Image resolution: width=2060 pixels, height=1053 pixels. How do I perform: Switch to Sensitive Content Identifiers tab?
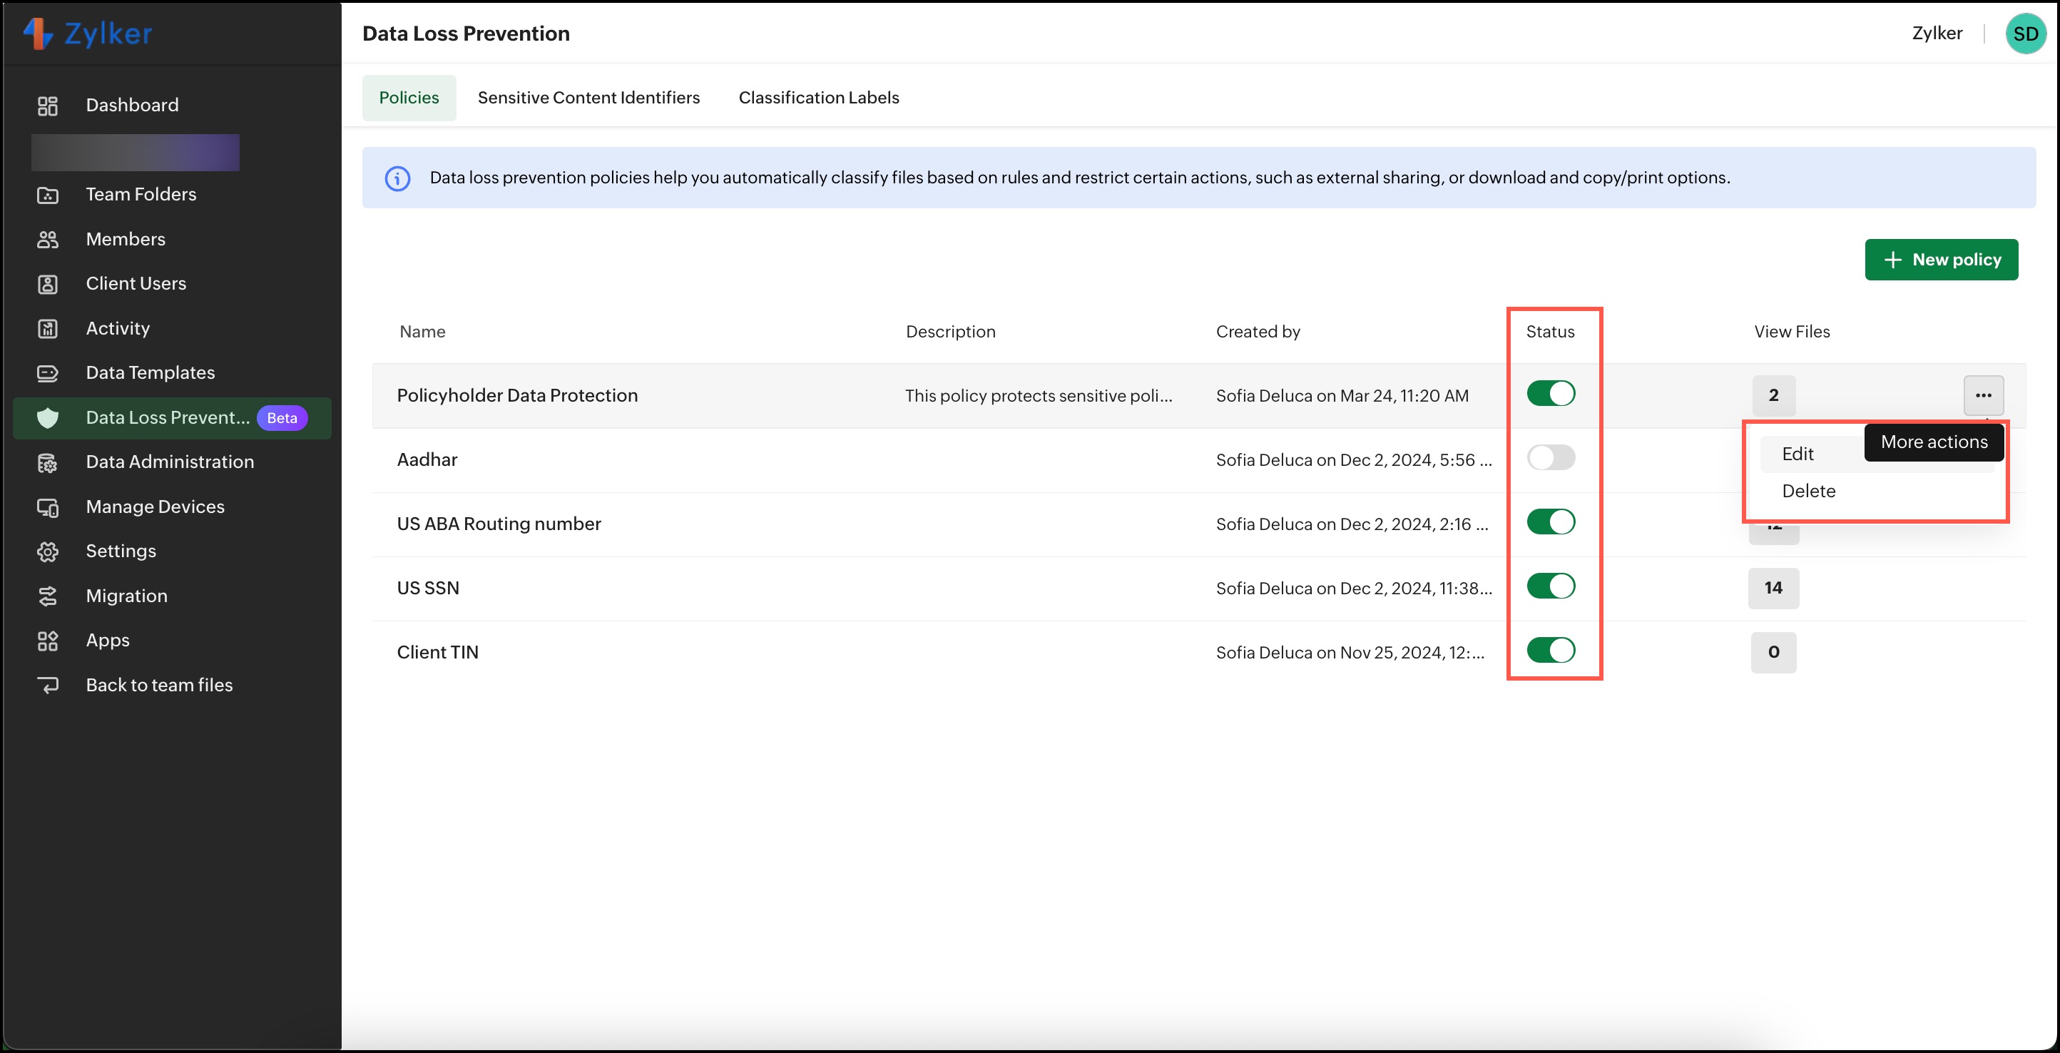[x=588, y=98]
